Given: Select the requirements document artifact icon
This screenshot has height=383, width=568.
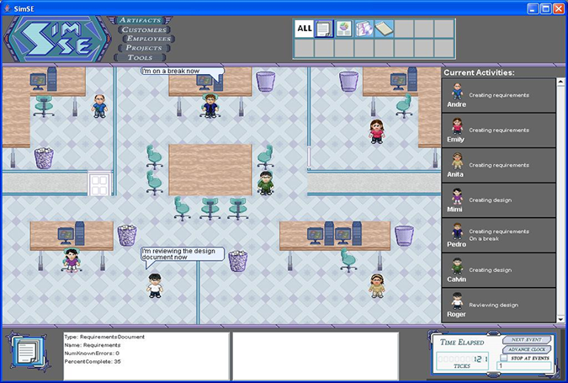Looking at the screenshot, I should point(324,29).
